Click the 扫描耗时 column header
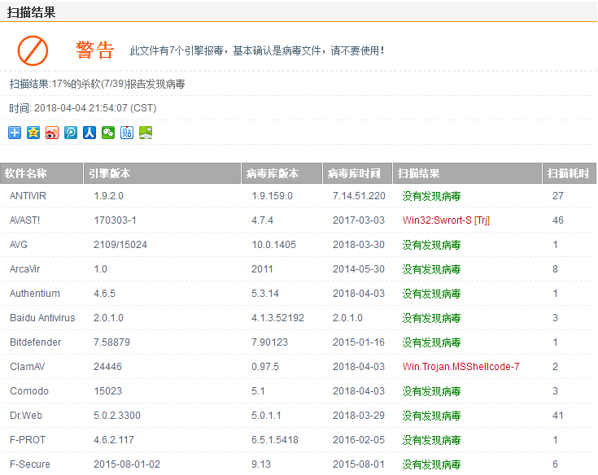This screenshot has height=475, width=598. tap(570, 173)
